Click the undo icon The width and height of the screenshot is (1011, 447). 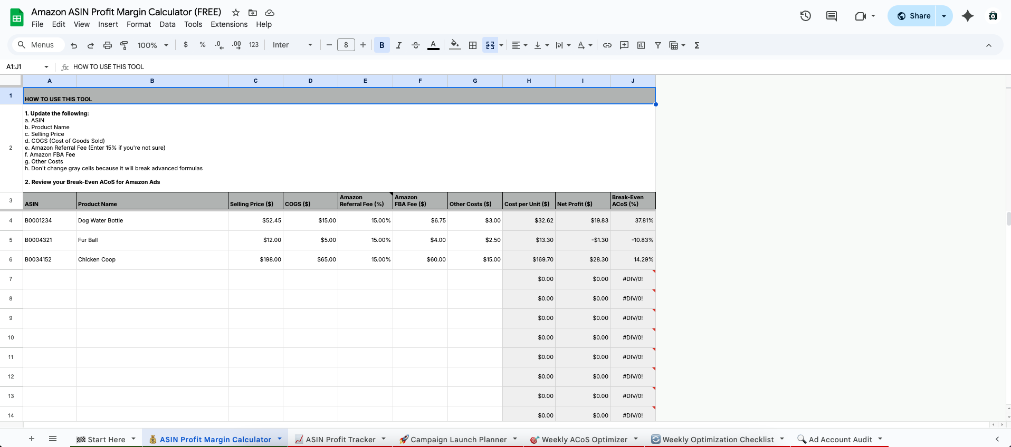74,45
